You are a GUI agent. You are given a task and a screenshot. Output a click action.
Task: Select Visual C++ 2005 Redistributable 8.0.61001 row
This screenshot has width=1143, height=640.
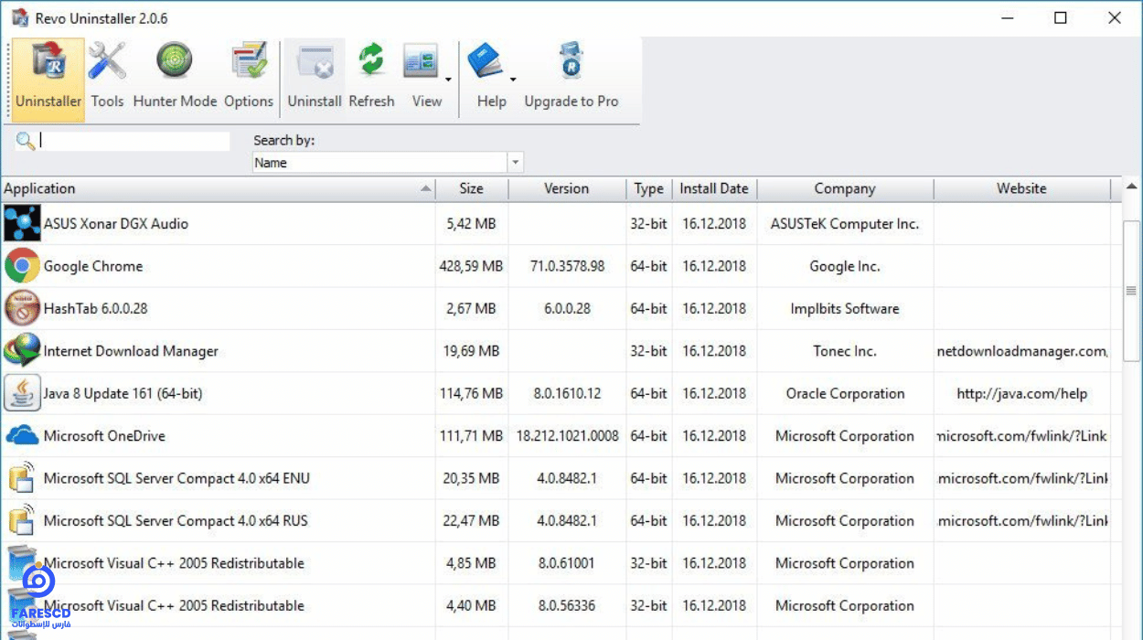(x=556, y=563)
